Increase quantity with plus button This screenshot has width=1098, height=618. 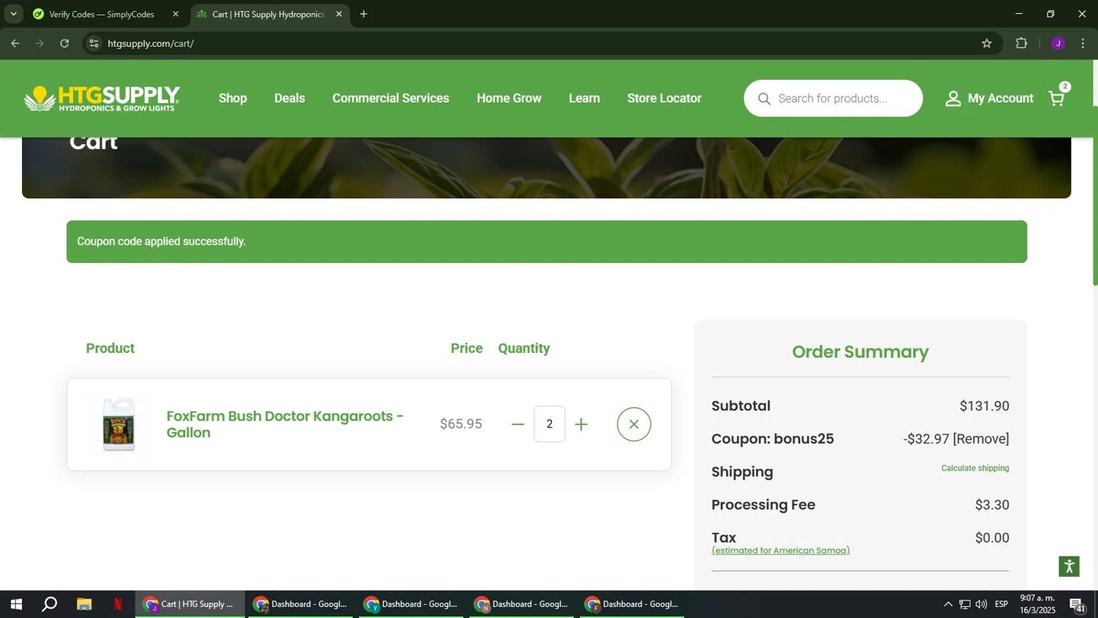pyautogui.click(x=581, y=425)
